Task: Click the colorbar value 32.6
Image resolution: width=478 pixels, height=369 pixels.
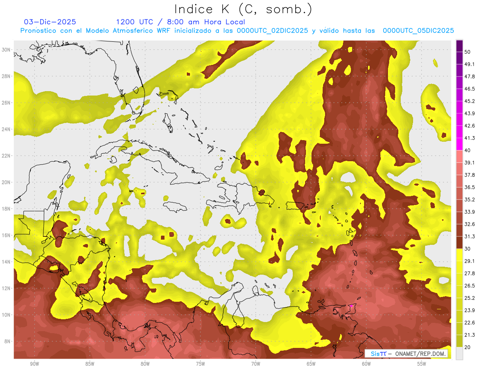Action: pos(470,224)
